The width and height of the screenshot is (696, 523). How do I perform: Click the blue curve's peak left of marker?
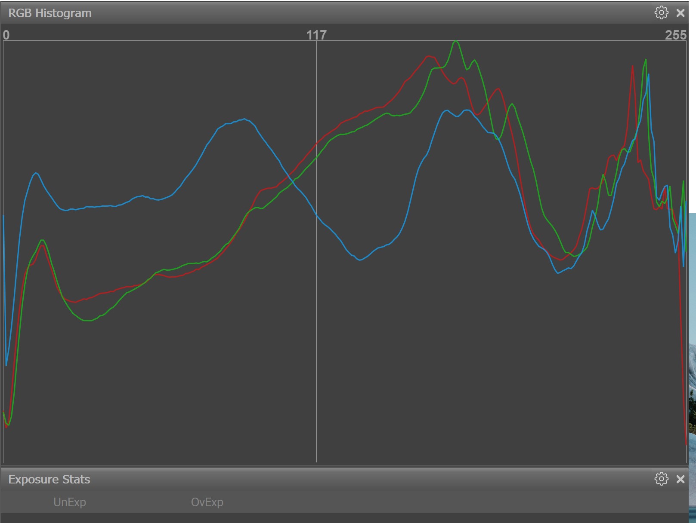point(244,119)
